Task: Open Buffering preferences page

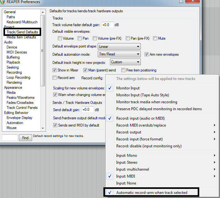Action: click(x=13, y=57)
